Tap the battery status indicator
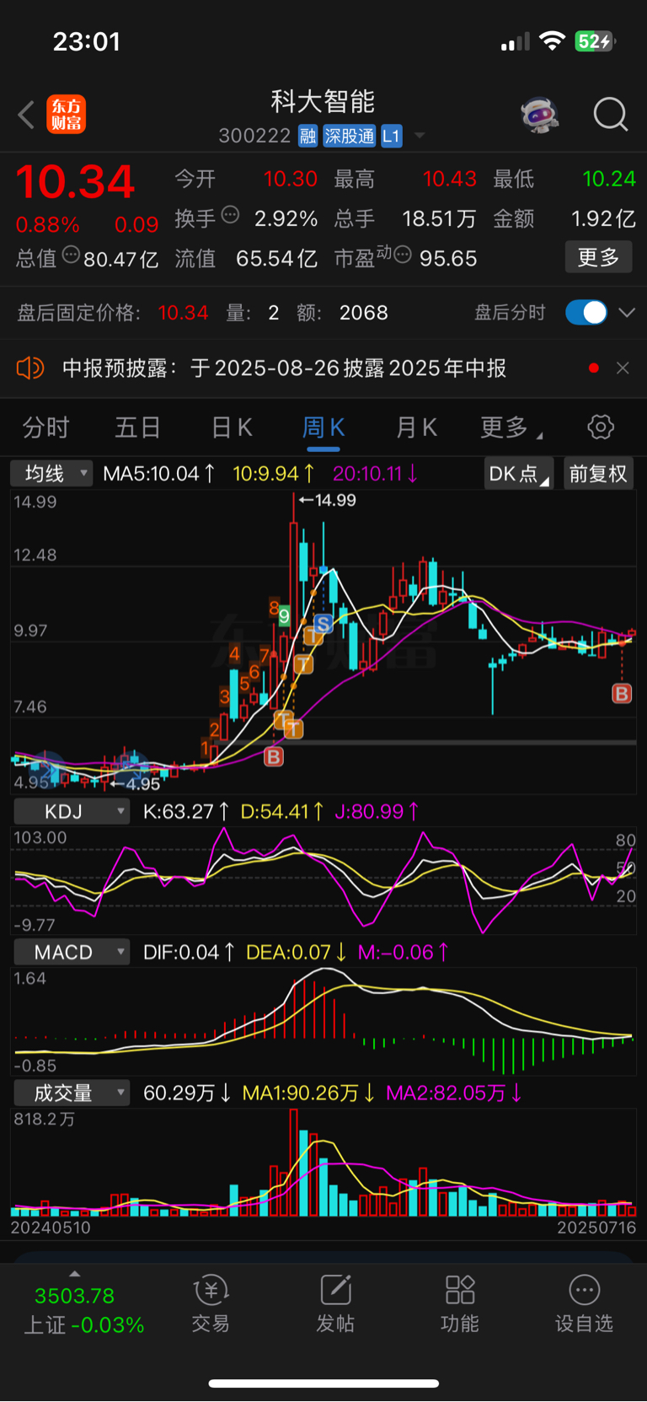This screenshot has height=1402, width=647. point(595,41)
